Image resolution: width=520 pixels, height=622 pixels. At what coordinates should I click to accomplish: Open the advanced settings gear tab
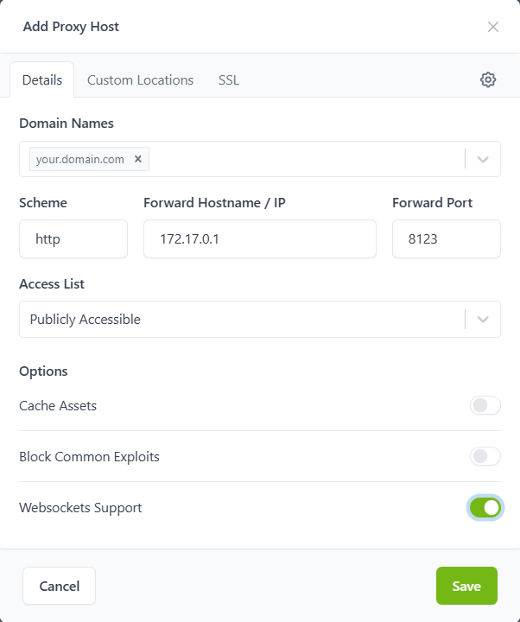point(488,79)
